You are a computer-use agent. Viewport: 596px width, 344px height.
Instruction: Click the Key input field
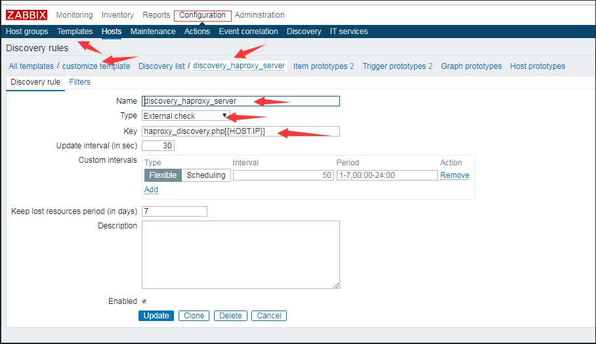tap(241, 131)
